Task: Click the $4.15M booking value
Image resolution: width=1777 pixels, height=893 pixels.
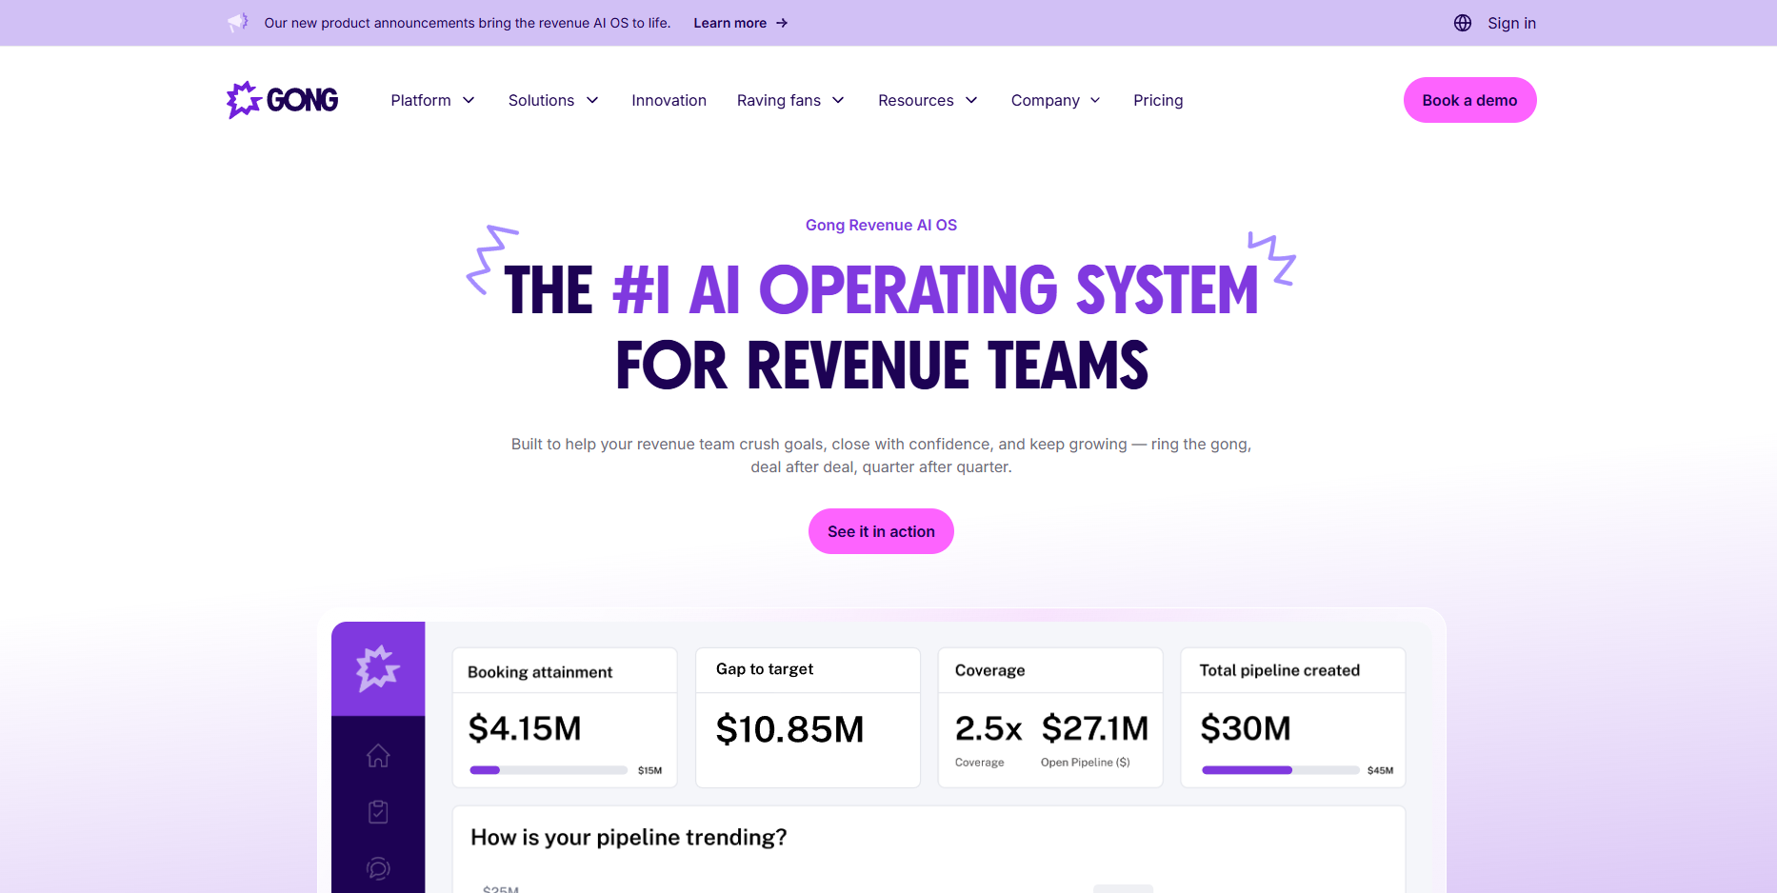Action: tap(525, 728)
